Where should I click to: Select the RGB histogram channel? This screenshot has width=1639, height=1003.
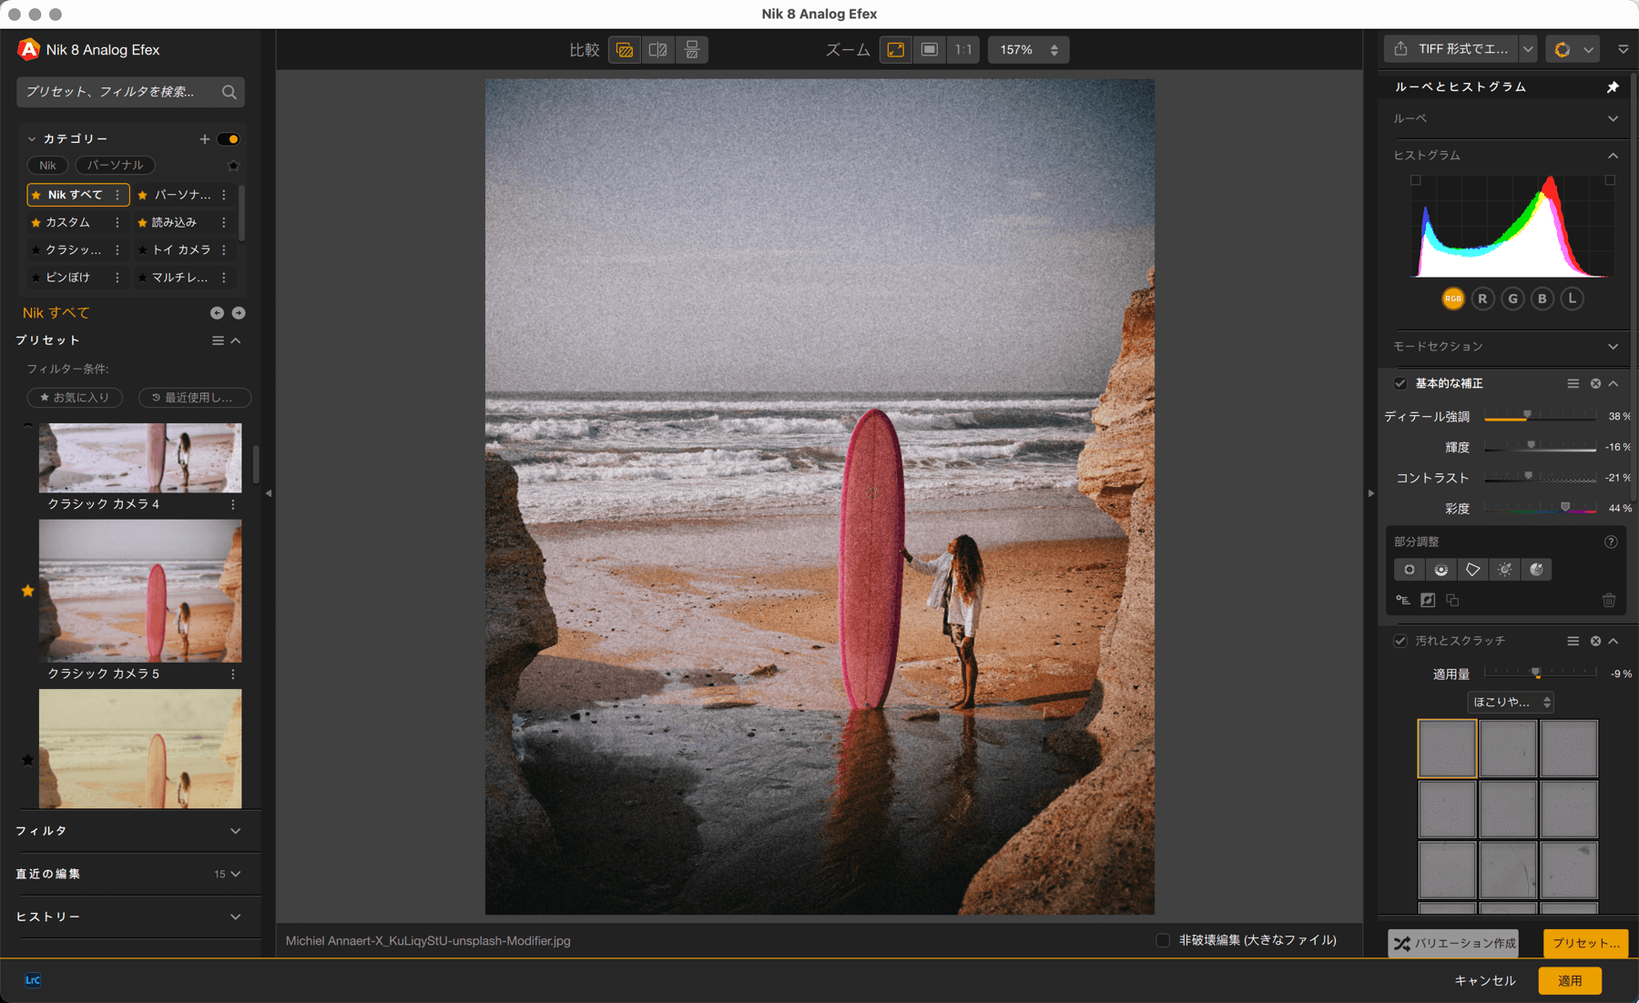click(1453, 299)
